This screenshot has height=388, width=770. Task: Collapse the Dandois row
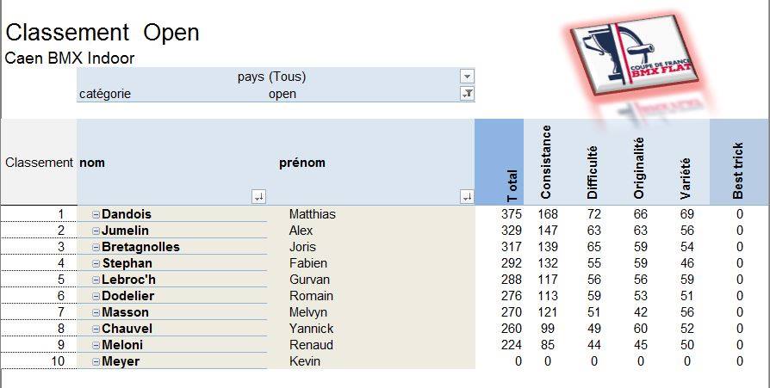point(96,214)
